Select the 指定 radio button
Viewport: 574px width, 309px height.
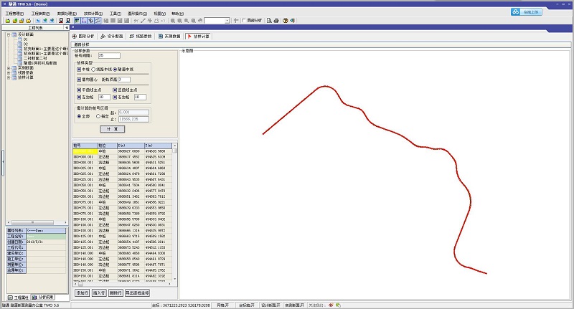[x=98, y=116]
